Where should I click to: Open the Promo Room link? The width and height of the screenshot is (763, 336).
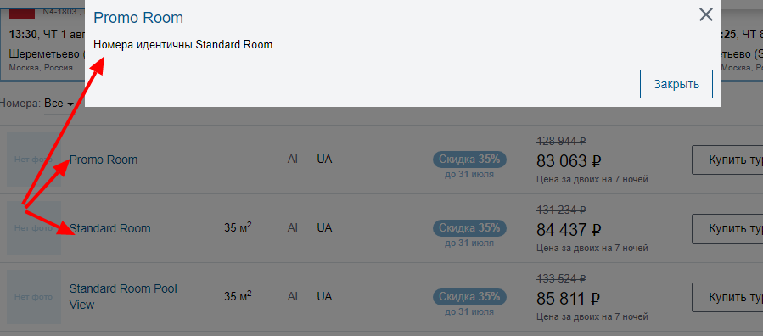104,160
